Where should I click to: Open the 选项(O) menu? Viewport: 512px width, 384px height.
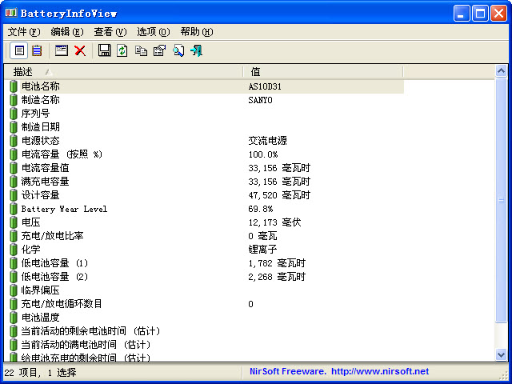(153, 32)
